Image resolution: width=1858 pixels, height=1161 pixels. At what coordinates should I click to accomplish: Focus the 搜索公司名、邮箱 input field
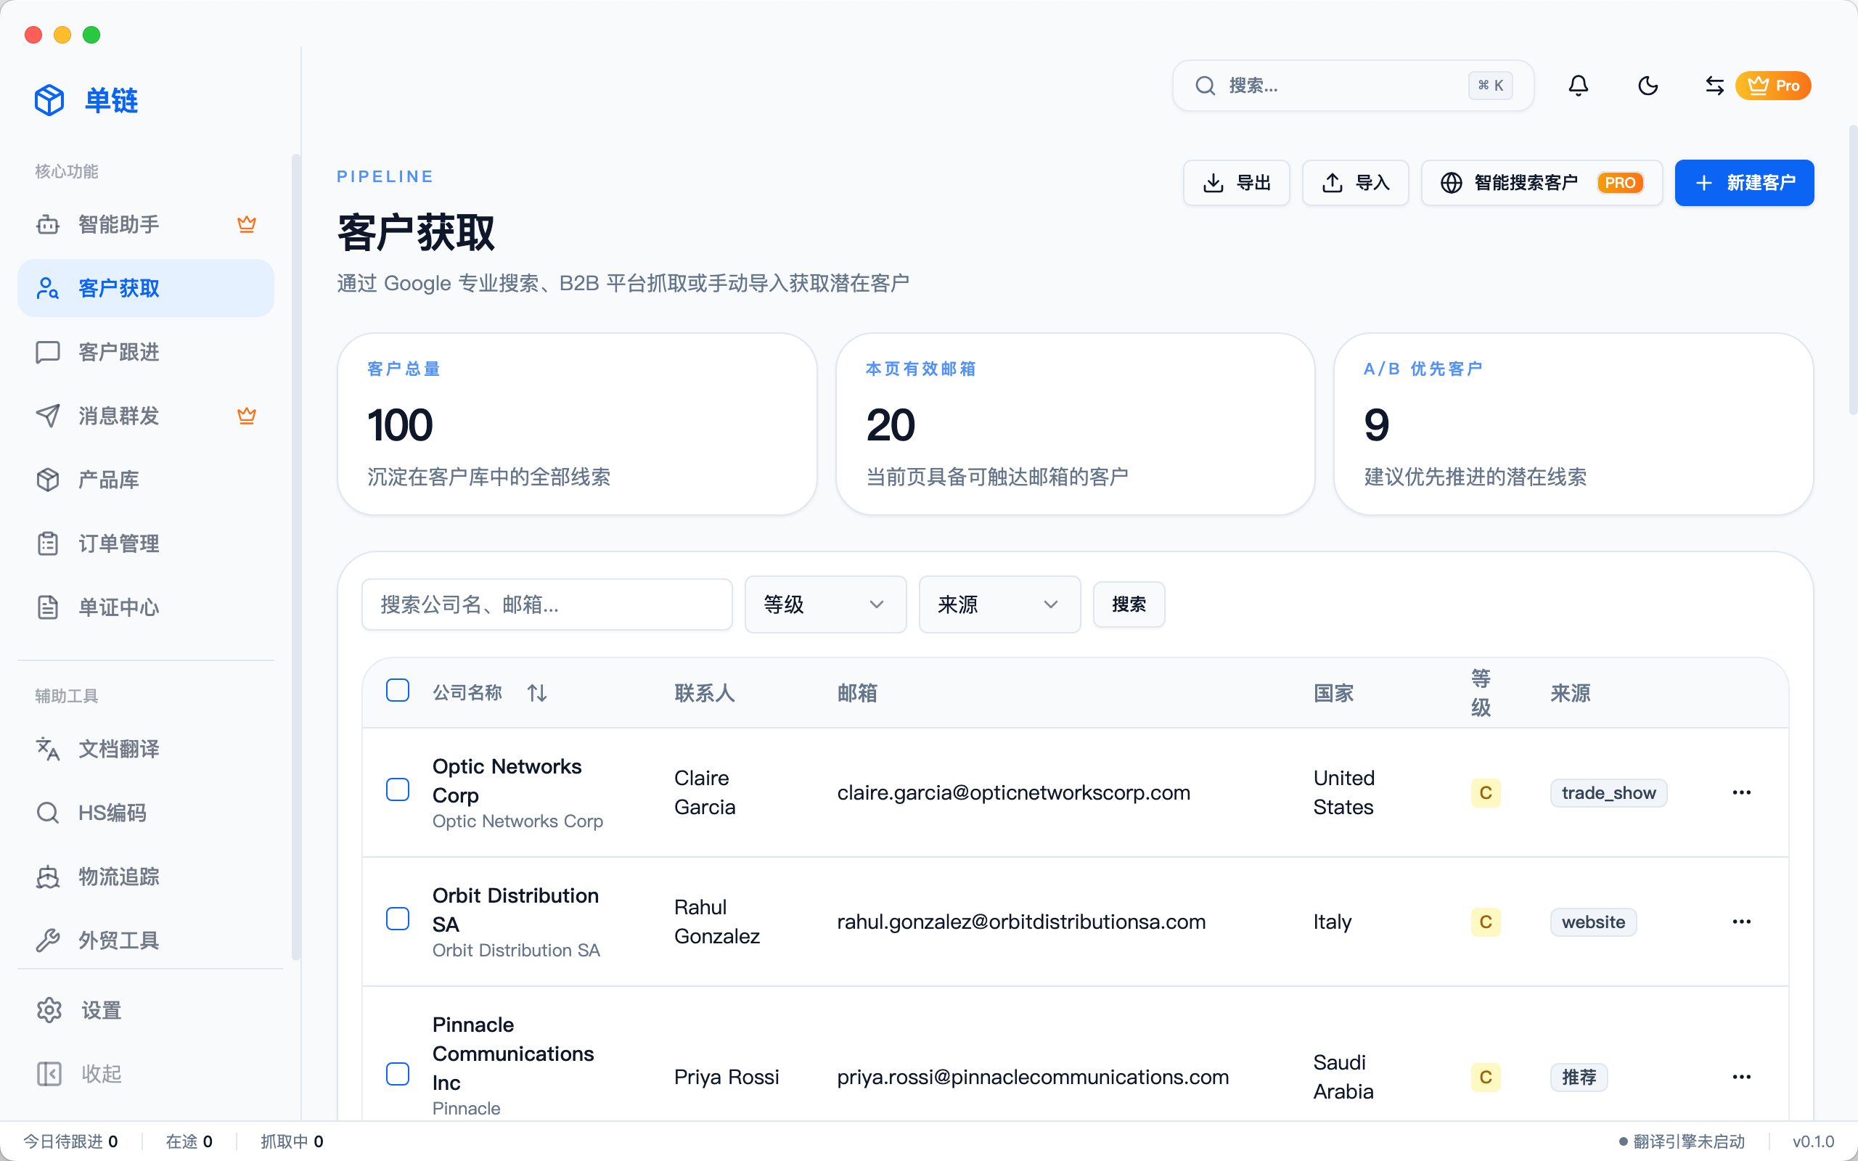546,604
